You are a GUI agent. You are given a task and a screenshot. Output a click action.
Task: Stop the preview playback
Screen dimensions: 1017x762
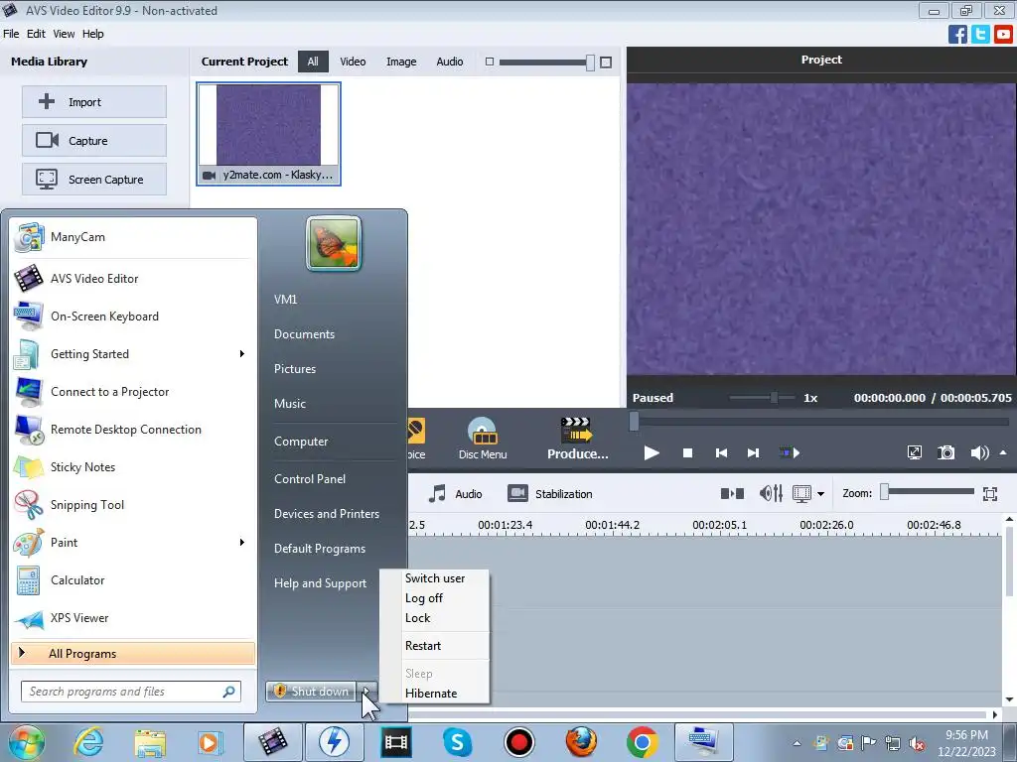click(x=687, y=452)
